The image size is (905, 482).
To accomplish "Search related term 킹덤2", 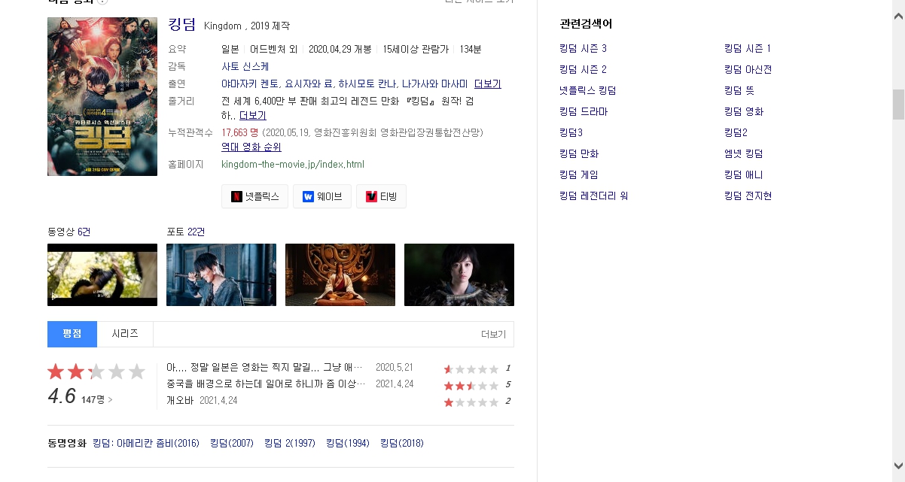I will click(x=736, y=133).
